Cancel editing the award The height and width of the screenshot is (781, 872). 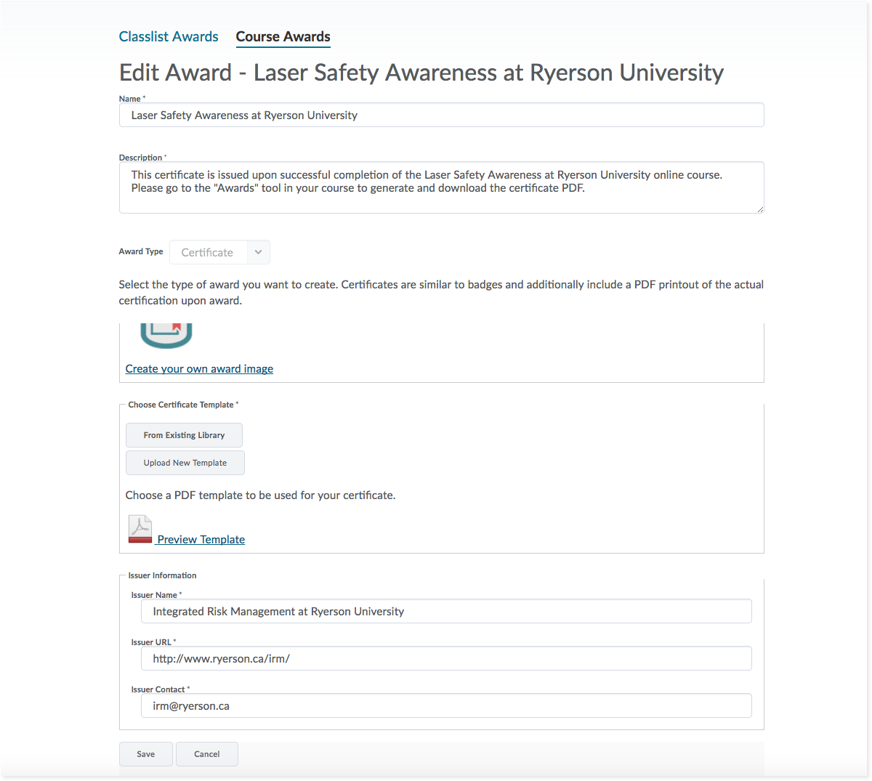point(206,754)
